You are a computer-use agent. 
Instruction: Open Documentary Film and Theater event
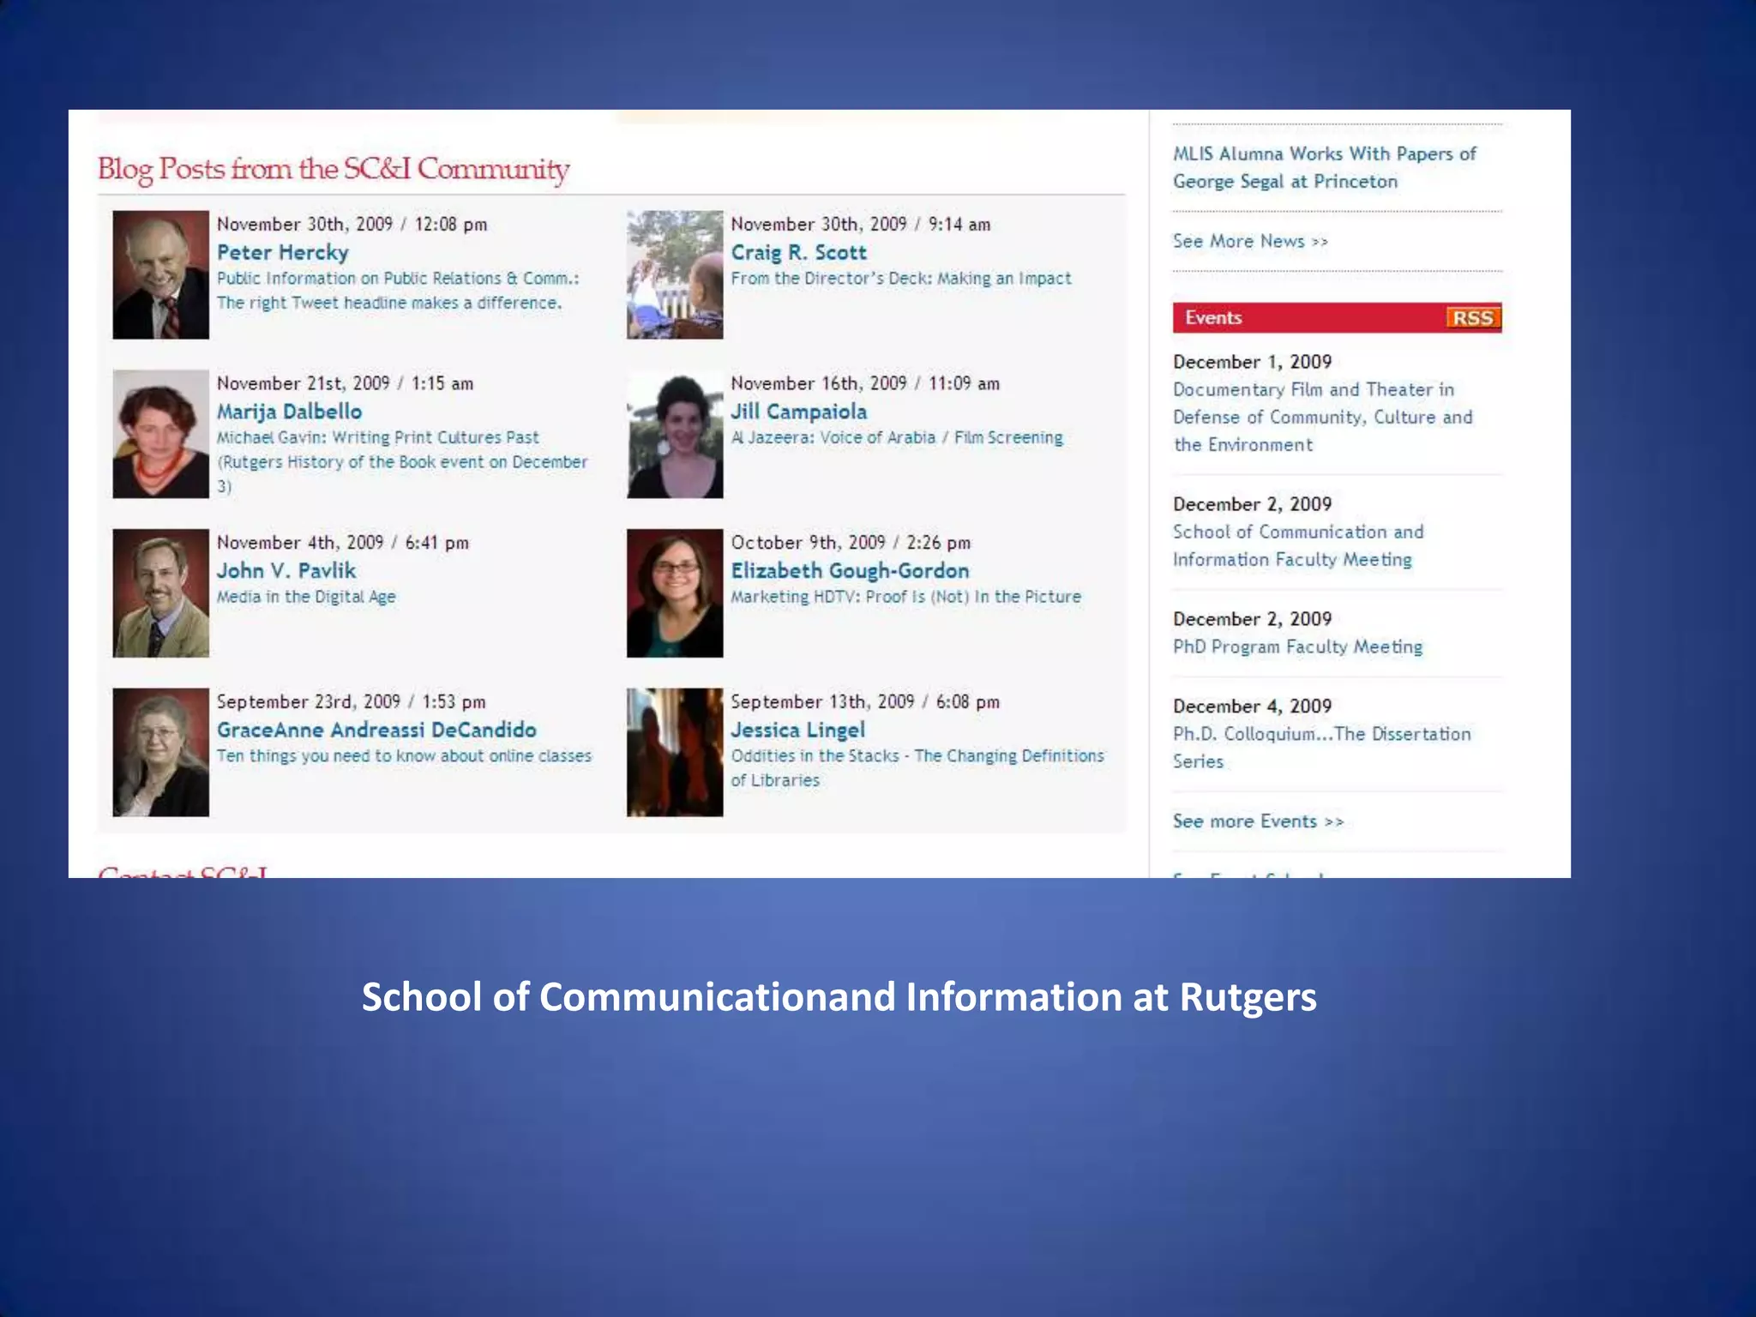point(1323,418)
